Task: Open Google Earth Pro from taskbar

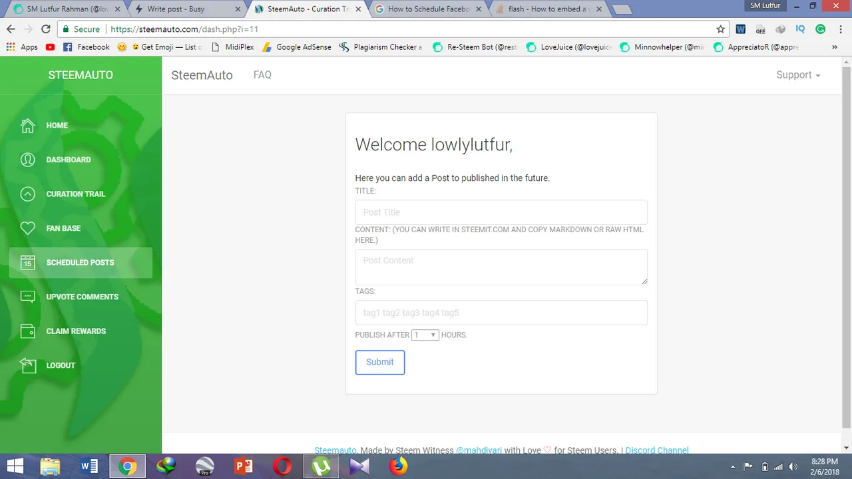Action: tap(205, 466)
